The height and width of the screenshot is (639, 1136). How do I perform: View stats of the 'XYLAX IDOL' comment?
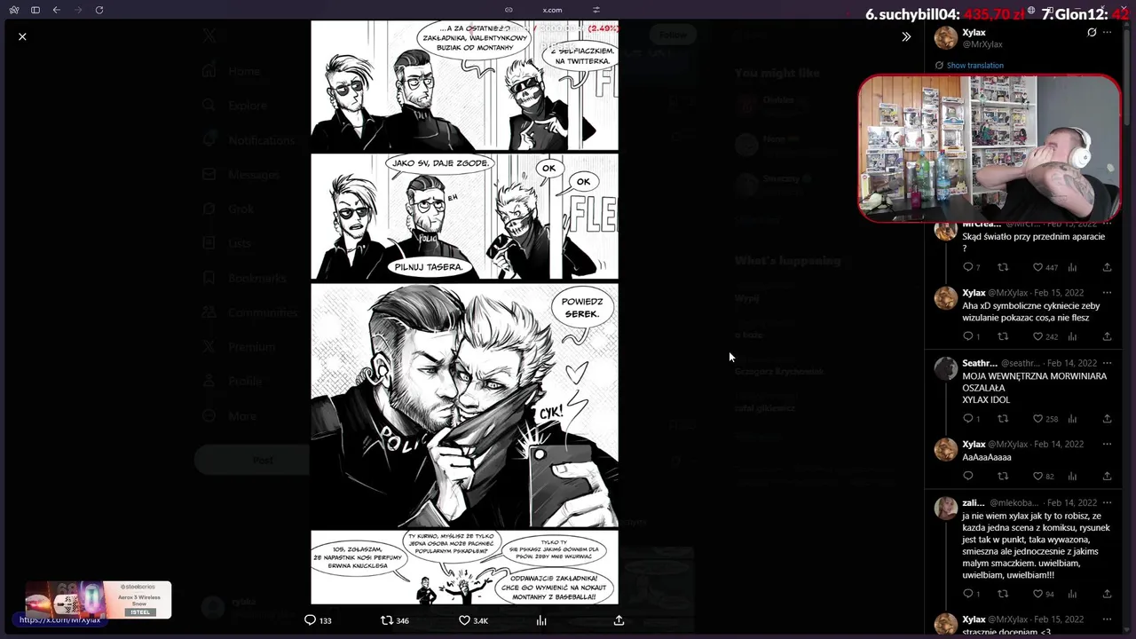1072,419
